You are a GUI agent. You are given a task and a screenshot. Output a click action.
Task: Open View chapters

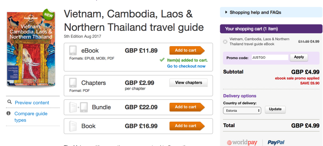click(188, 83)
